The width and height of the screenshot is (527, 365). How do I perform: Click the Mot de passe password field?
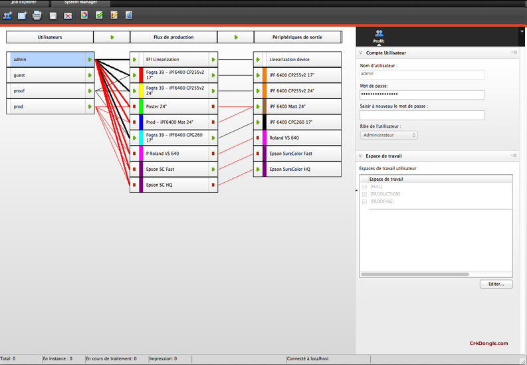(422, 95)
